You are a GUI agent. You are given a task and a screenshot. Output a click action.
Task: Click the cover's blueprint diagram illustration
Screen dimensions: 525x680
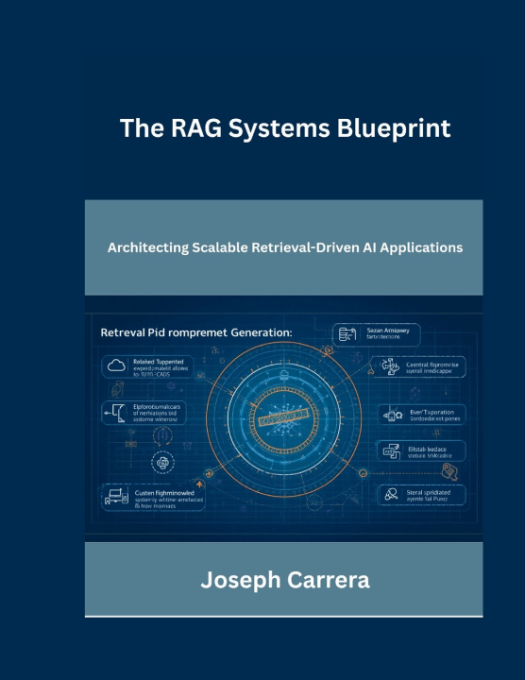coord(284,418)
